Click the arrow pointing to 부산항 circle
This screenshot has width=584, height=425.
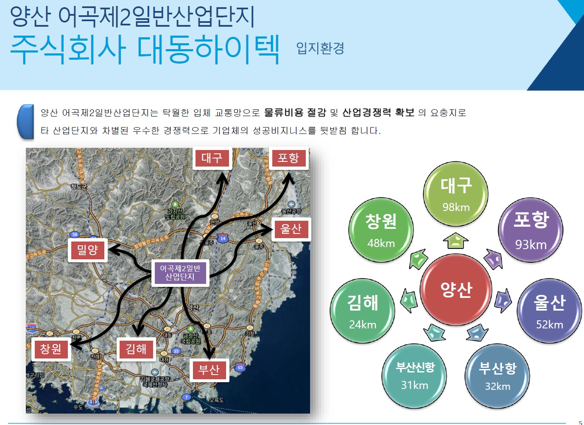[477, 333]
